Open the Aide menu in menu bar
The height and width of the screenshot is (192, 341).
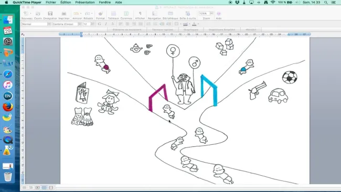pyautogui.click(x=119, y=3)
